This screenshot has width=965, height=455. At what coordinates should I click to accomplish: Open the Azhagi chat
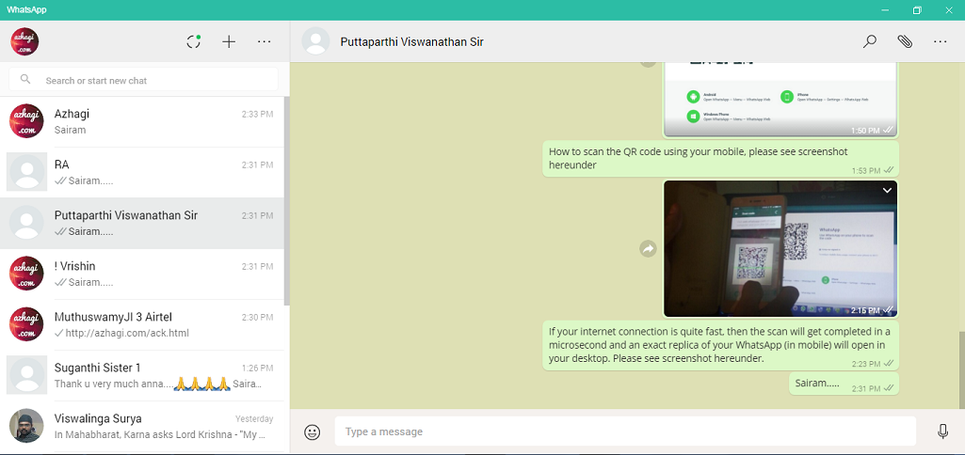(142, 122)
